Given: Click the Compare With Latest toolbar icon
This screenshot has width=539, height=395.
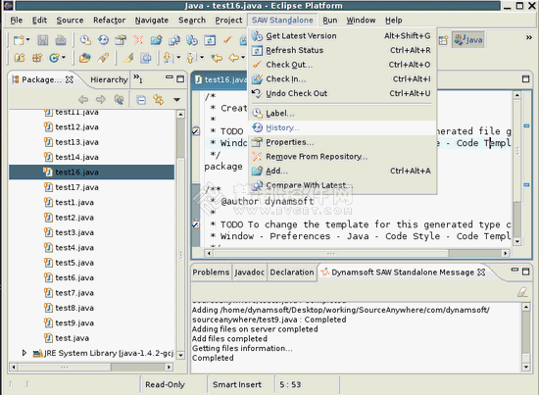Looking at the screenshot, I should tap(173, 40).
